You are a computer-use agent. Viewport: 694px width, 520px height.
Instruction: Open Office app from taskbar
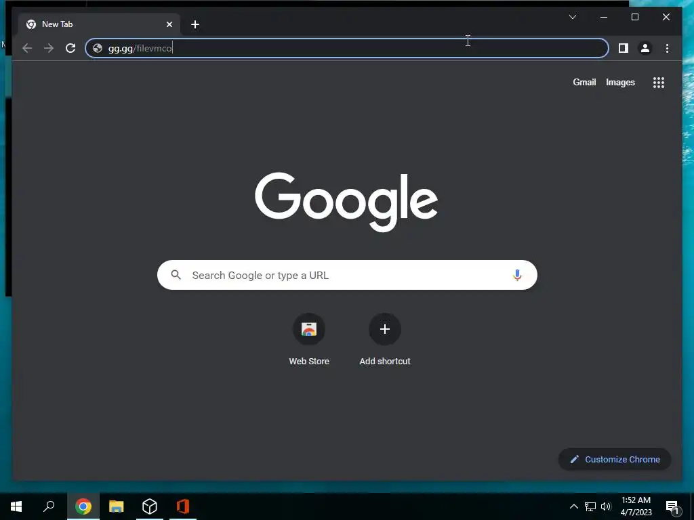[x=183, y=506]
